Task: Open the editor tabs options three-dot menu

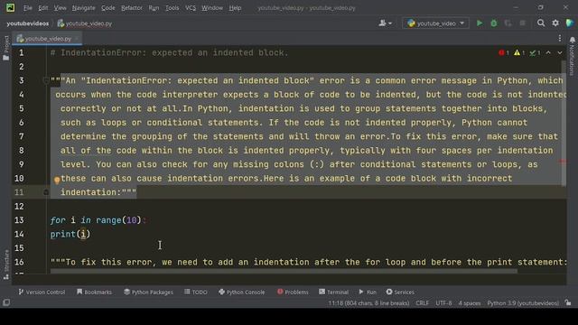Action: click(x=560, y=38)
